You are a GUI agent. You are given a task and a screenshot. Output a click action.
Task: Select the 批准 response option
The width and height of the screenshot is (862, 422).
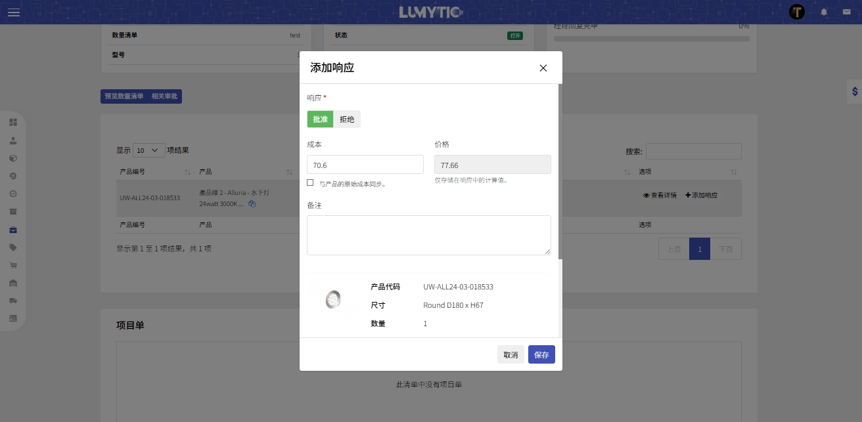[x=320, y=119]
